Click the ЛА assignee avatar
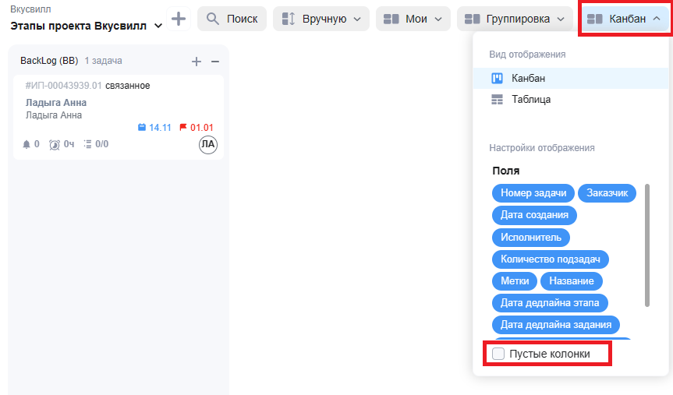The image size is (673, 395). [x=208, y=145]
